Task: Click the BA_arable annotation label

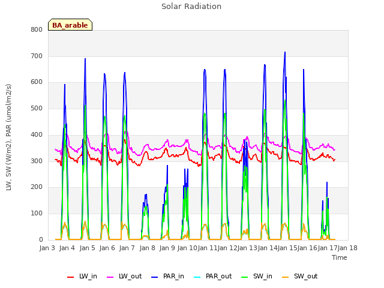Action: (70, 25)
